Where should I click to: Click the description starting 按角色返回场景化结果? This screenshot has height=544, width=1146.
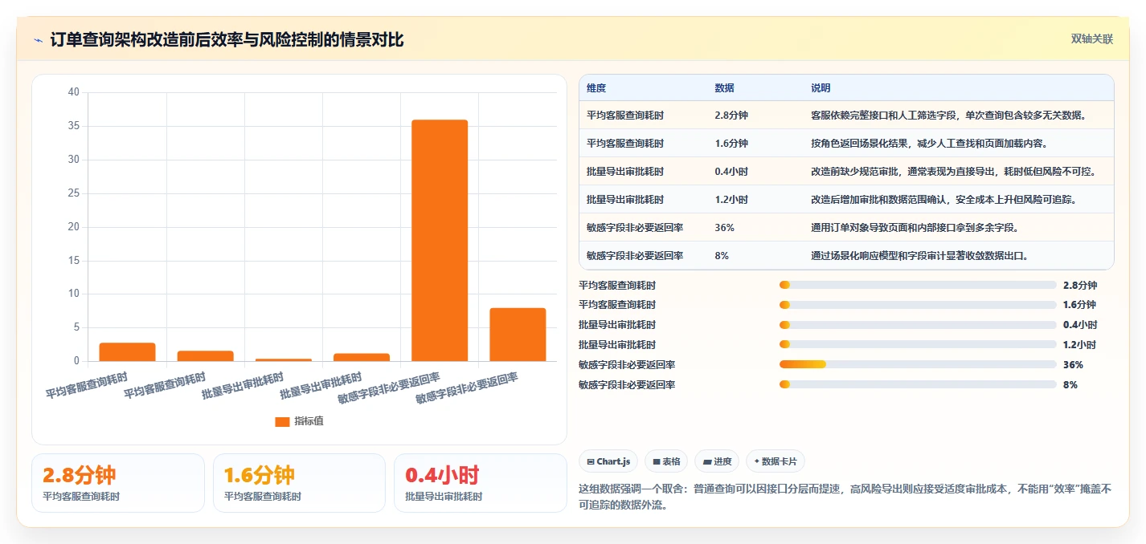928,143
